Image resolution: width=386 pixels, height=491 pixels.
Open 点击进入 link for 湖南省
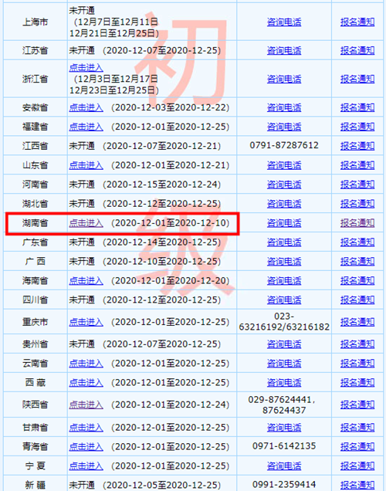(x=86, y=223)
